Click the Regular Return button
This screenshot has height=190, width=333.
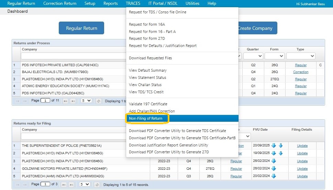(81, 28)
